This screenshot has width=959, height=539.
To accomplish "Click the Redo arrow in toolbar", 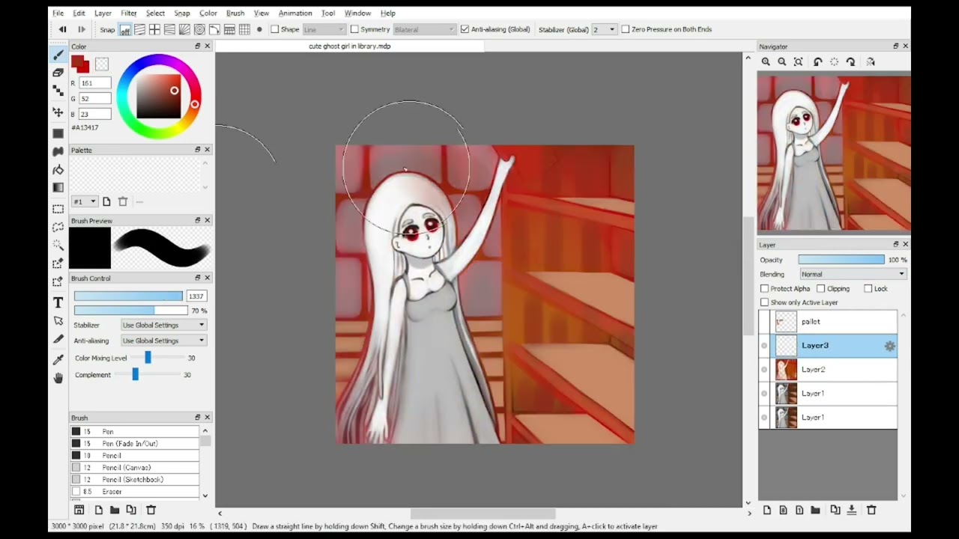I will pyautogui.click(x=82, y=29).
